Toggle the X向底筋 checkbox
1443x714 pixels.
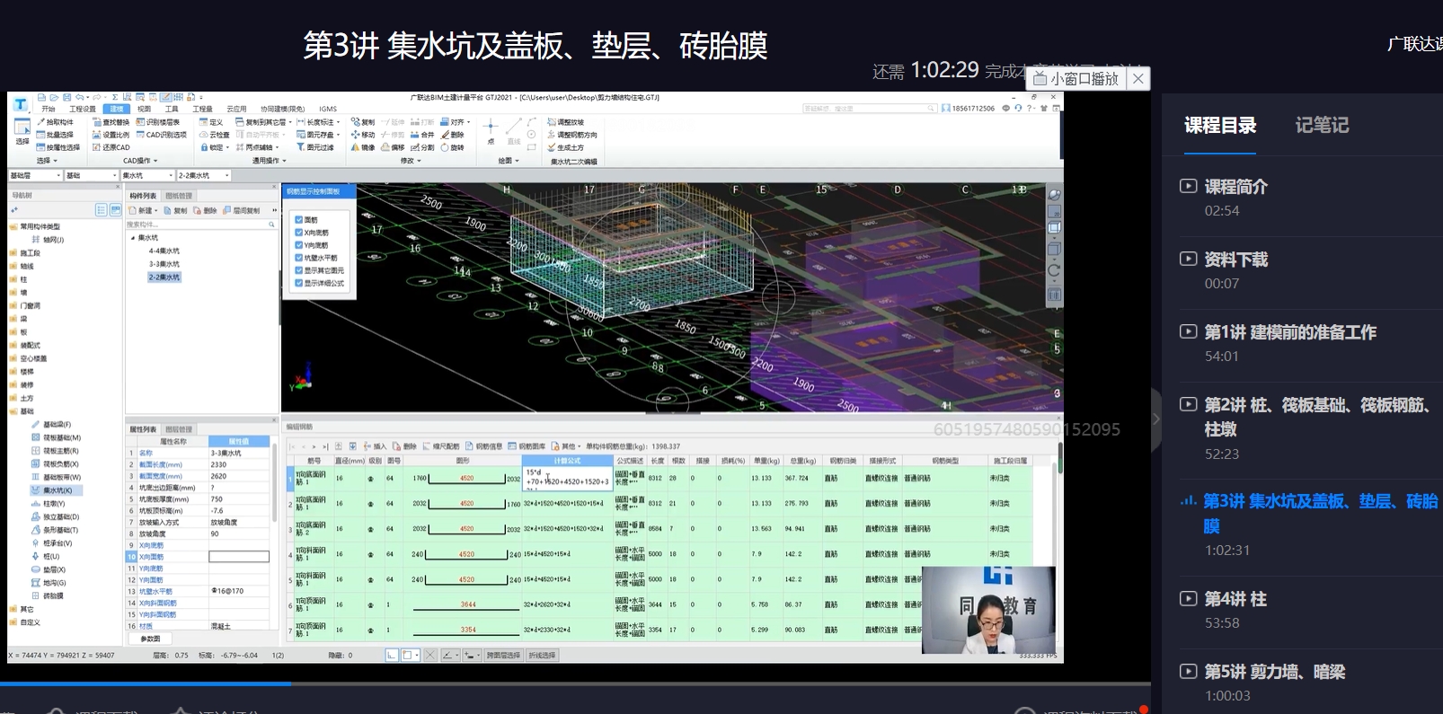pyautogui.click(x=299, y=233)
